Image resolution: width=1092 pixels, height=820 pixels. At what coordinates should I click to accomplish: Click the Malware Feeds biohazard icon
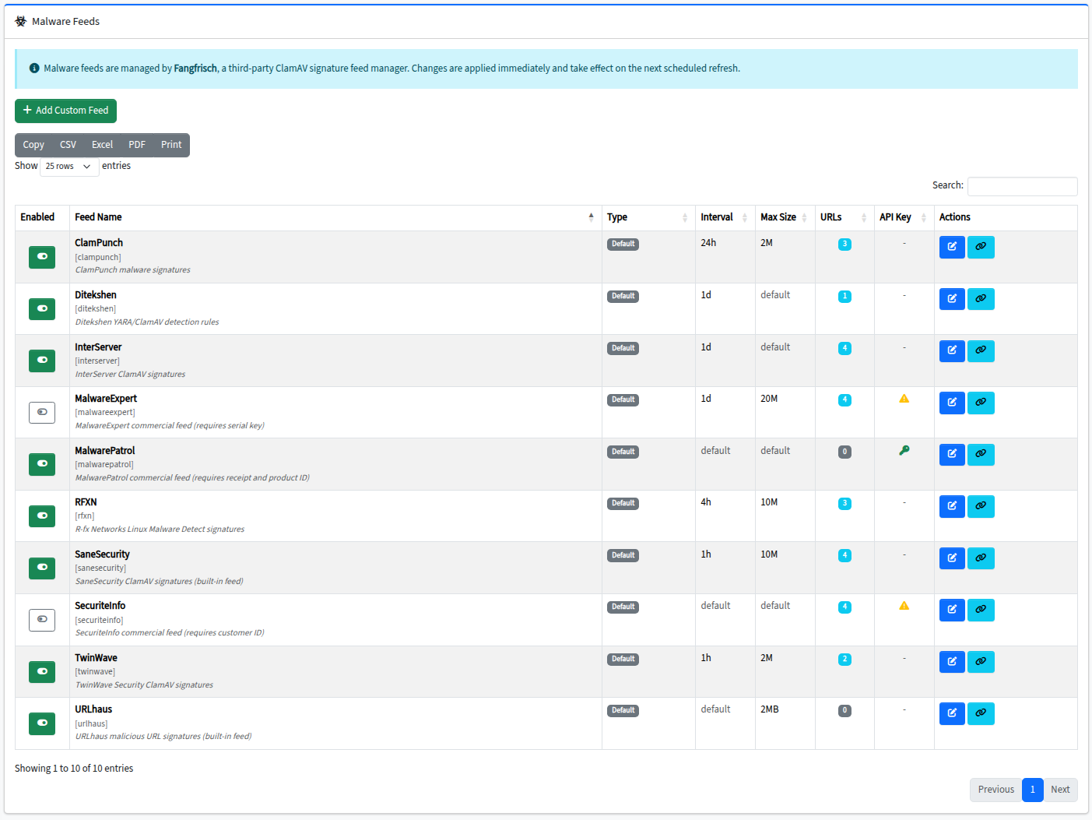[x=21, y=21]
